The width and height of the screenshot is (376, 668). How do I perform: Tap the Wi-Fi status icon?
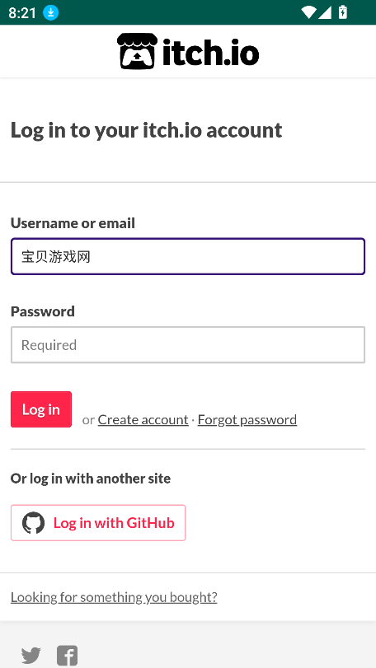click(308, 12)
